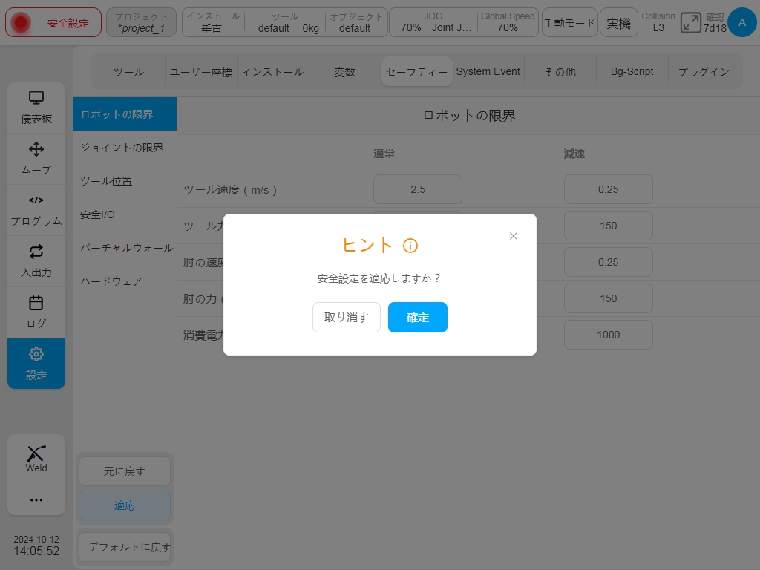Click the 減速 column header
The image size is (760, 570).
[574, 154]
